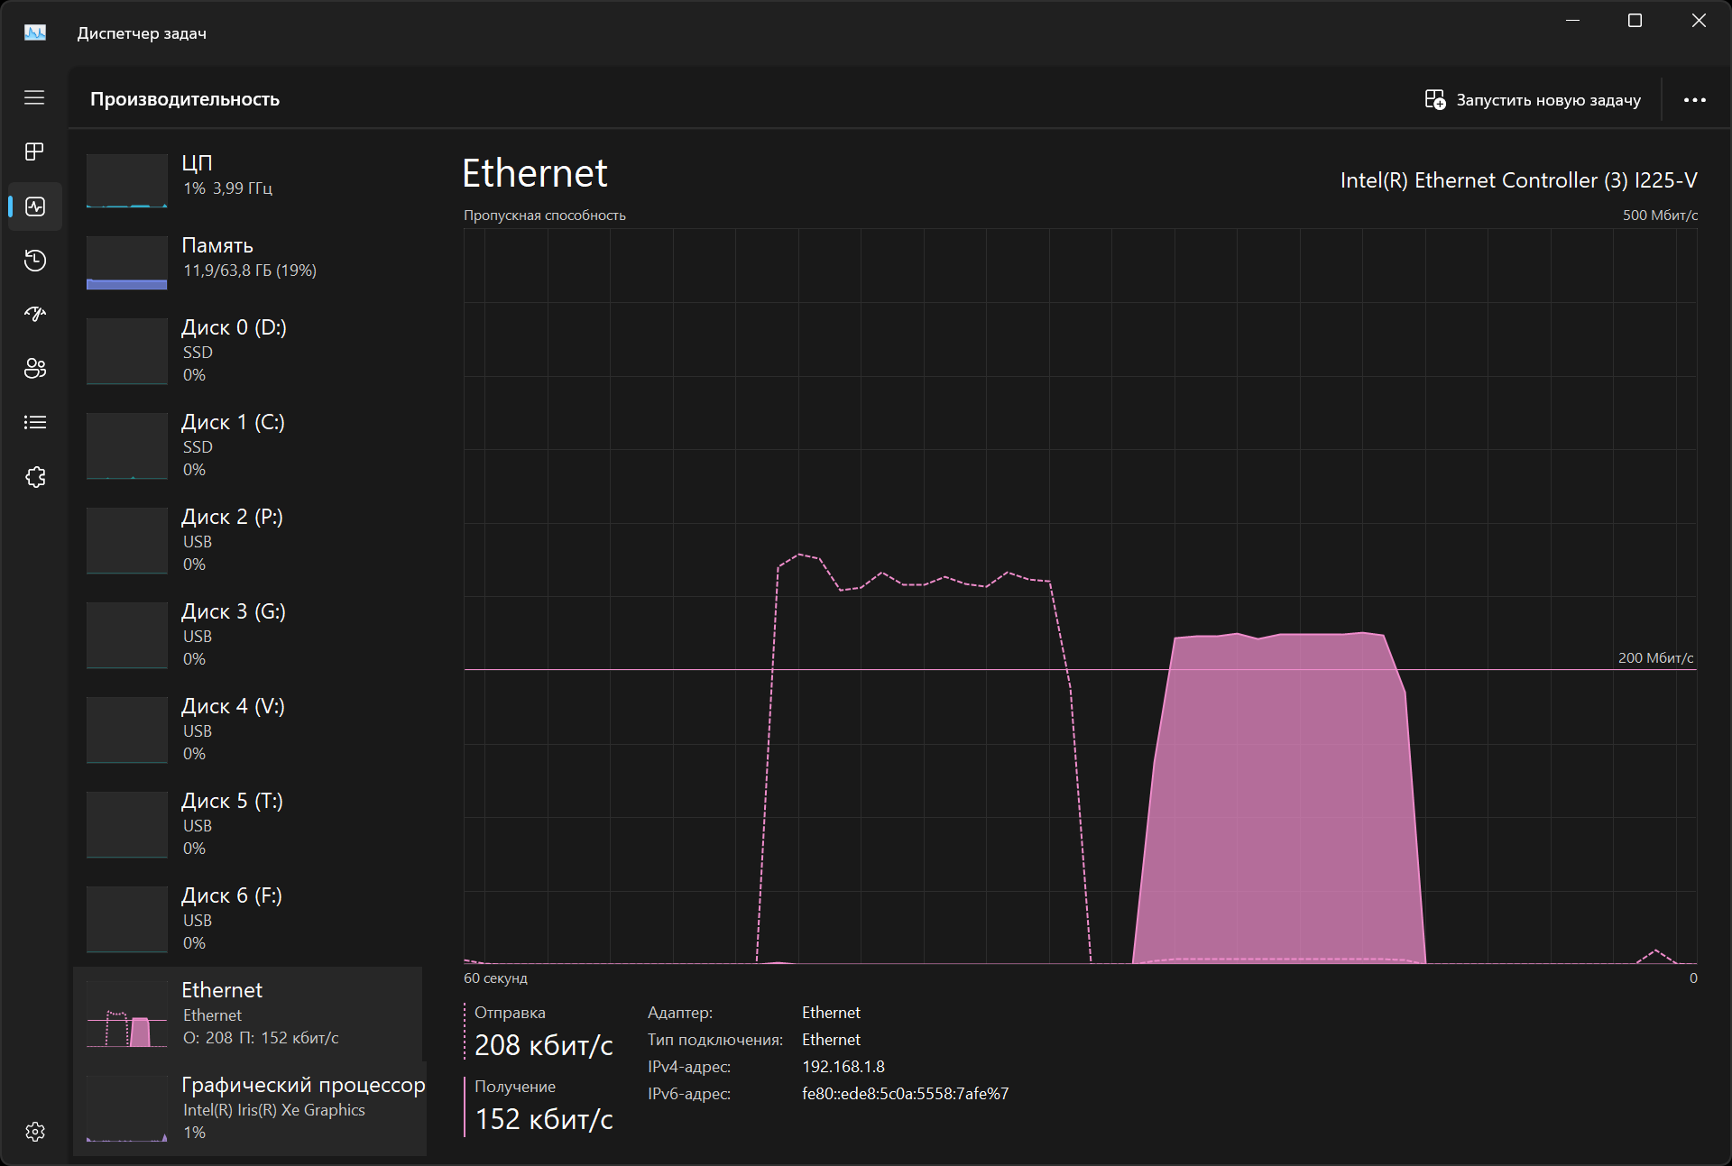Select the ЦП performance item
Image resolution: width=1732 pixels, height=1166 pixels.
pos(248,177)
